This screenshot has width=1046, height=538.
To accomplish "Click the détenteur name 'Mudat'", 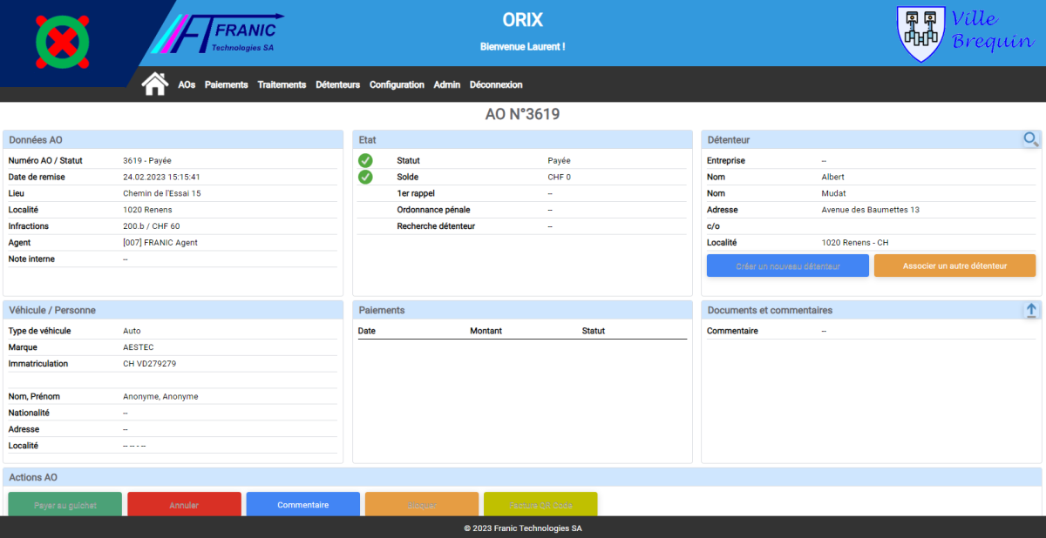I will click(833, 193).
